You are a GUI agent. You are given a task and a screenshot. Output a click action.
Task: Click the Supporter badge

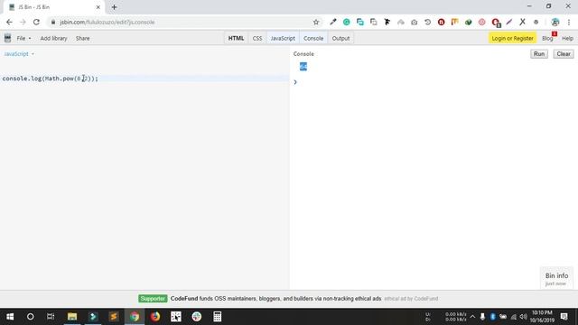(x=153, y=299)
